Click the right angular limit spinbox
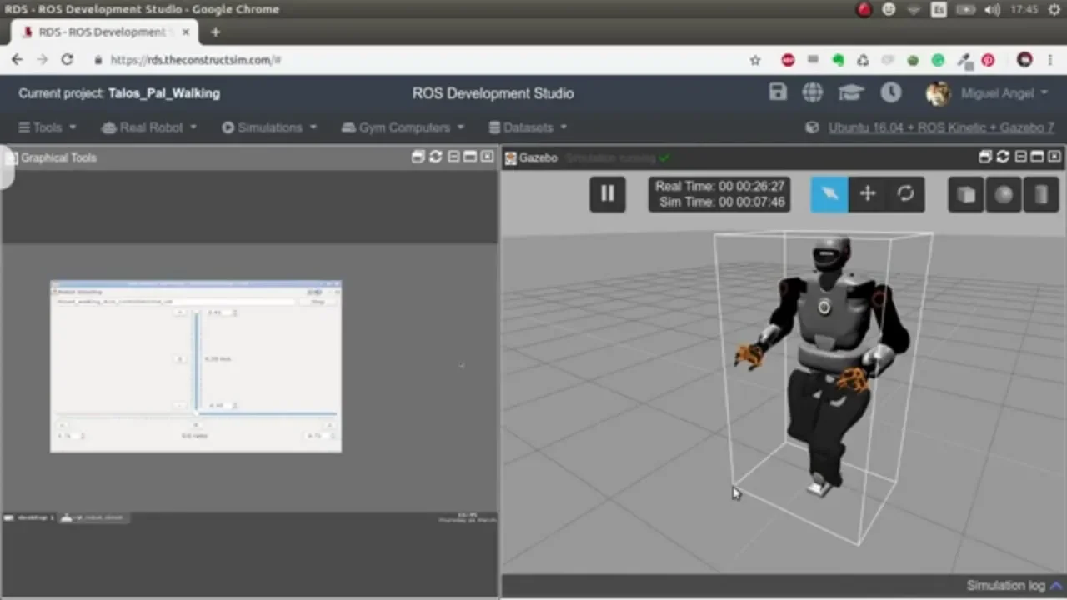Viewport: 1067px width, 600px height. pos(321,436)
